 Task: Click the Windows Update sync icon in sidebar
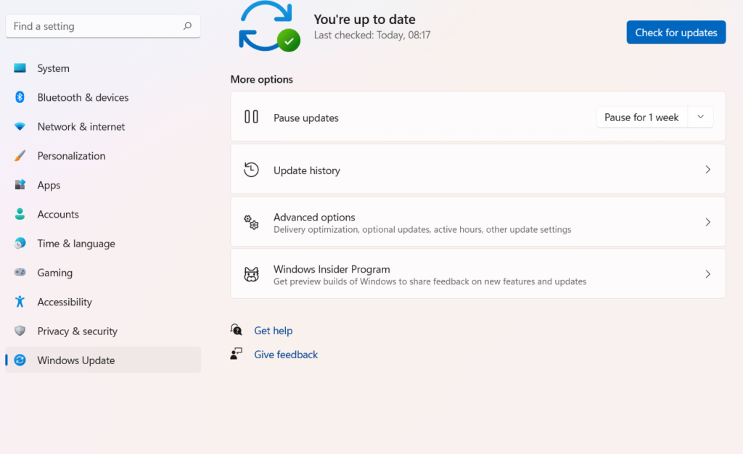[x=20, y=360]
